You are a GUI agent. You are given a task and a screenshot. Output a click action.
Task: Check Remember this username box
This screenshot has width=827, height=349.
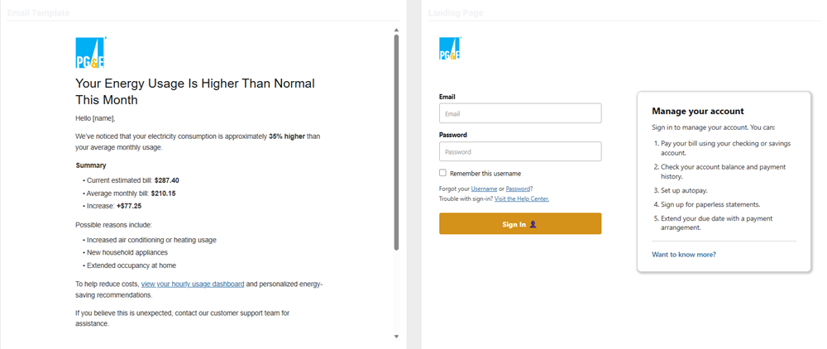coord(442,173)
